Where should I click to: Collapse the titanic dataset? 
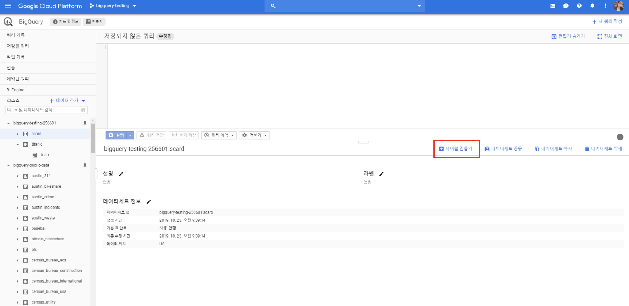[17, 144]
